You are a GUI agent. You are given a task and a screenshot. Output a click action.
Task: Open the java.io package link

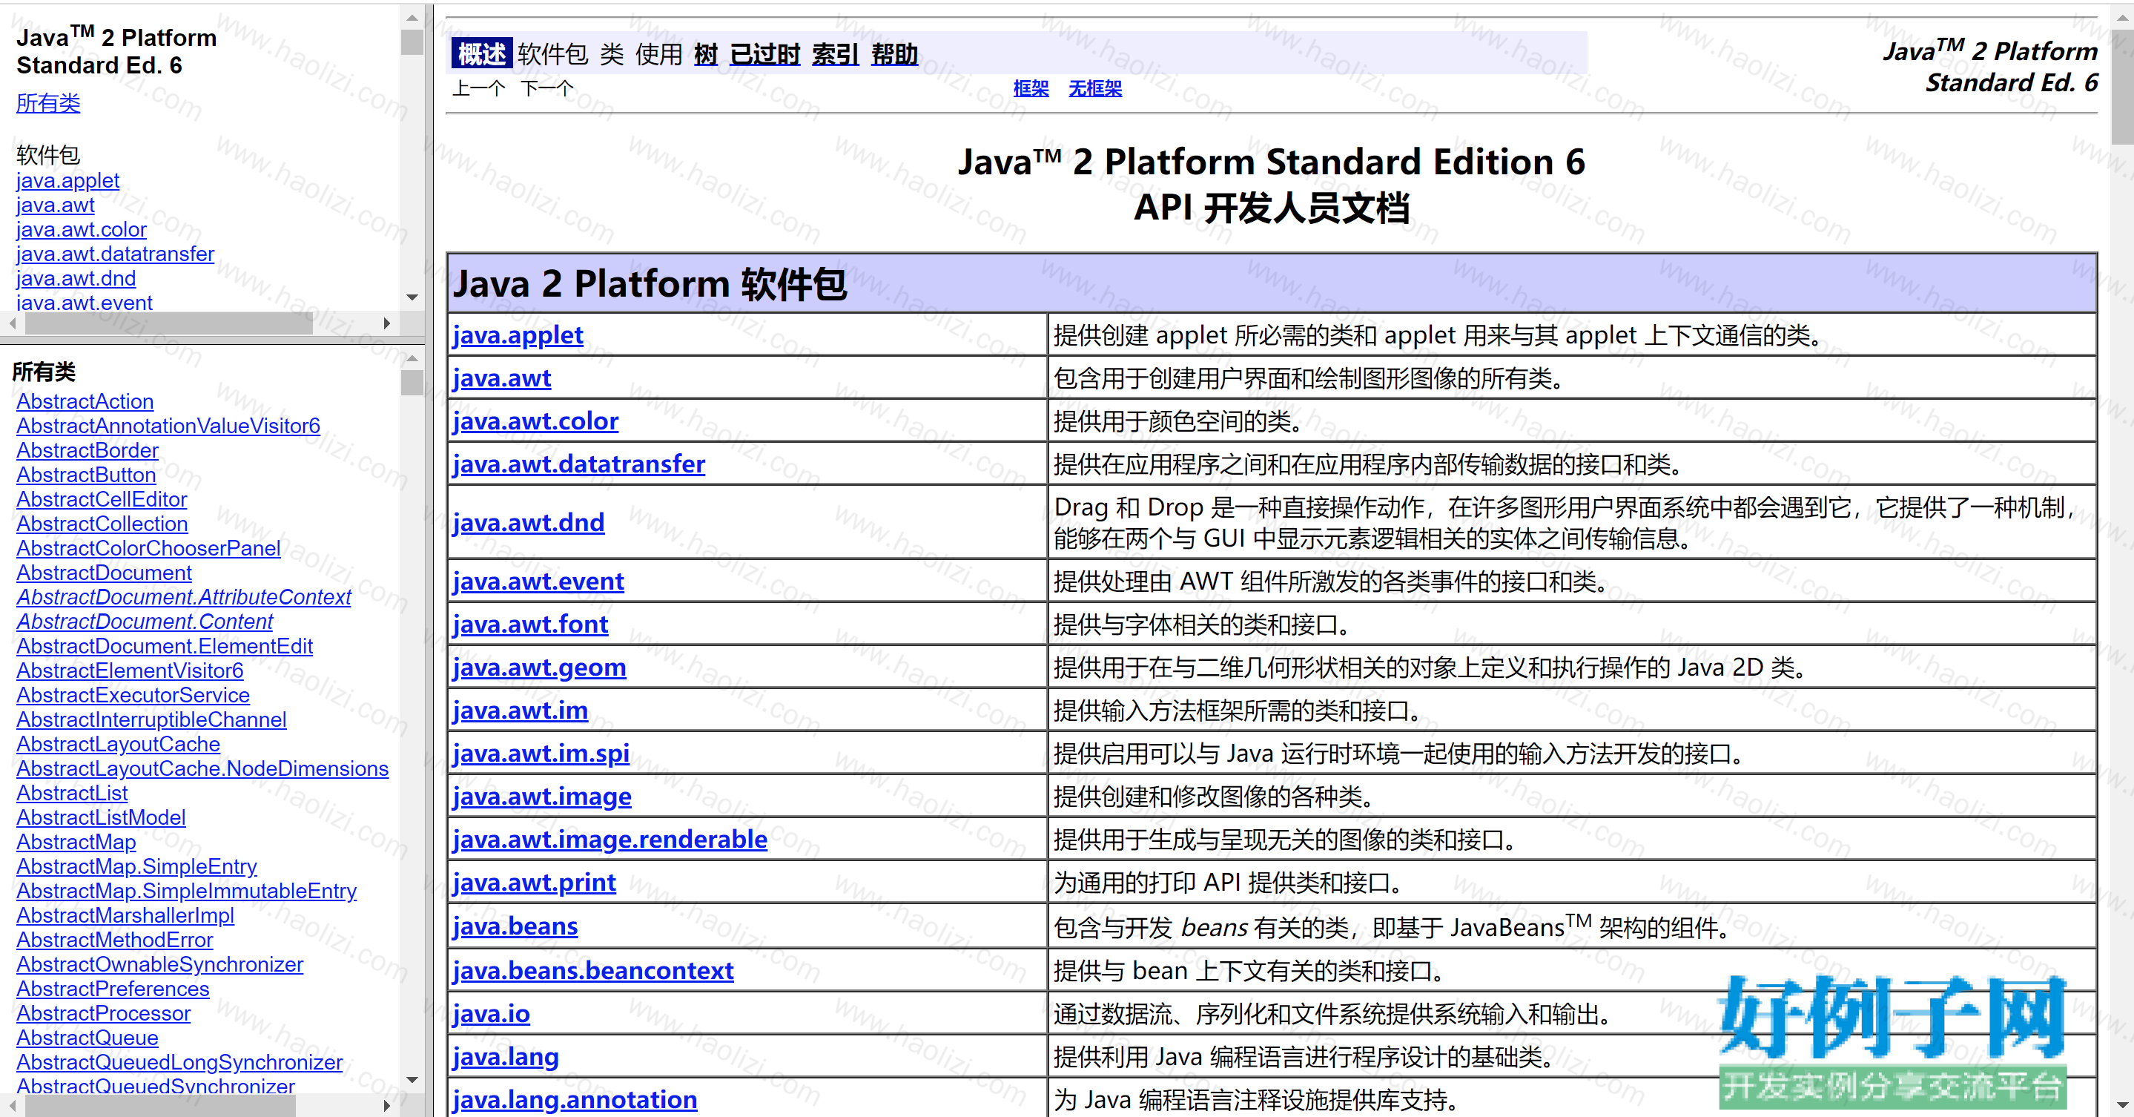(x=492, y=1014)
